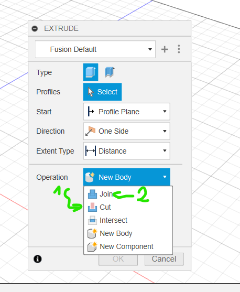This screenshot has width=240, height=292.
Task: Click the EXTRUDE dialog title text
Action: coord(61,28)
